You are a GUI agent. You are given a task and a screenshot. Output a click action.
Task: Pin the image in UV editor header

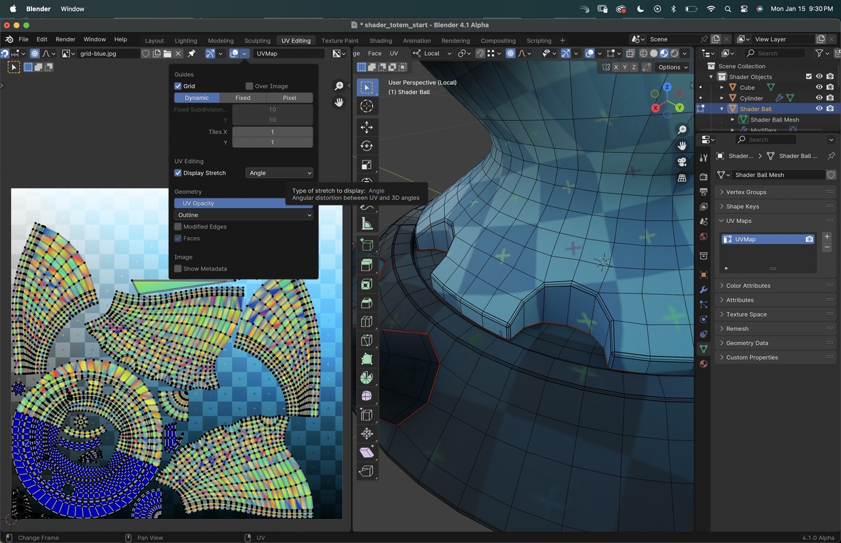point(191,53)
